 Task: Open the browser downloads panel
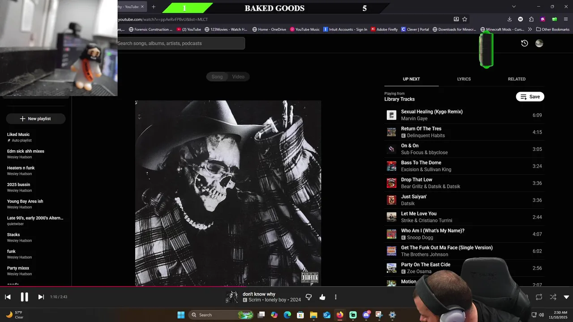(x=509, y=19)
